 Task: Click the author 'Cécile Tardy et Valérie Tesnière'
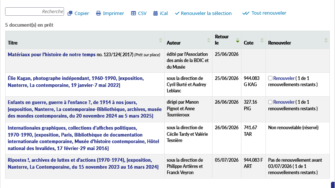click(x=187, y=137)
